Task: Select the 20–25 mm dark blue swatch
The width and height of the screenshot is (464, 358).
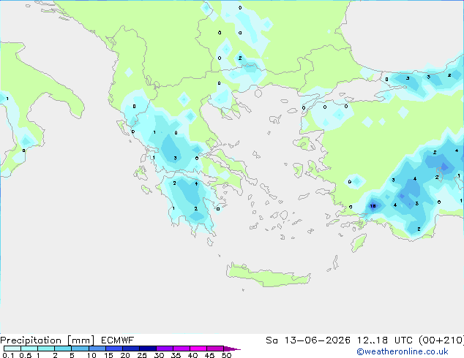Action: pyautogui.click(x=131, y=349)
